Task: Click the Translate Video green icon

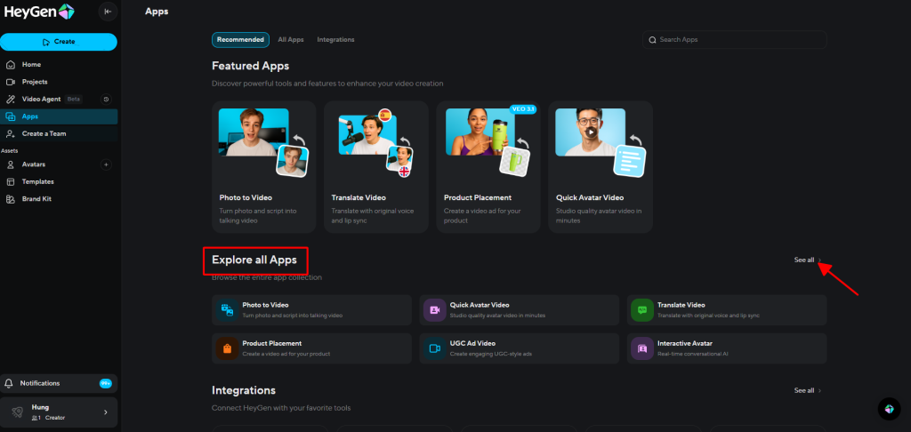Action: [x=641, y=309]
